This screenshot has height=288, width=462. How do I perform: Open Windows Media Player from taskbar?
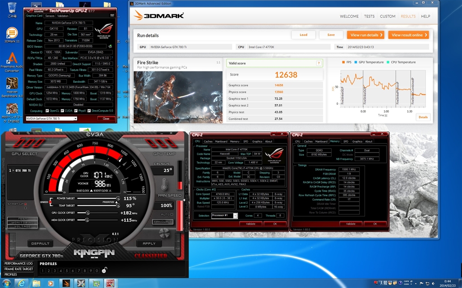point(51,283)
